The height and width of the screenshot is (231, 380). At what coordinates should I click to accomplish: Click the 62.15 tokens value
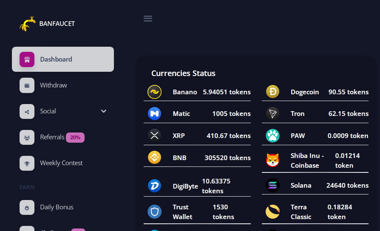pos(349,113)
